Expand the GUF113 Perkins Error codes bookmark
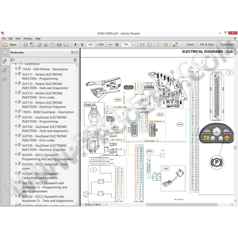 (x=16, y=92)
